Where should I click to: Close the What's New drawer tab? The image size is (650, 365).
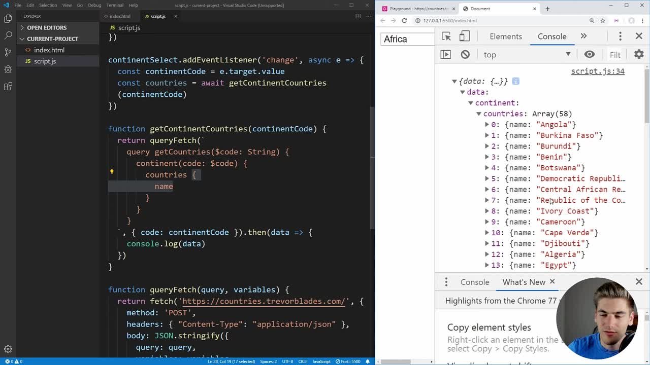552,282
